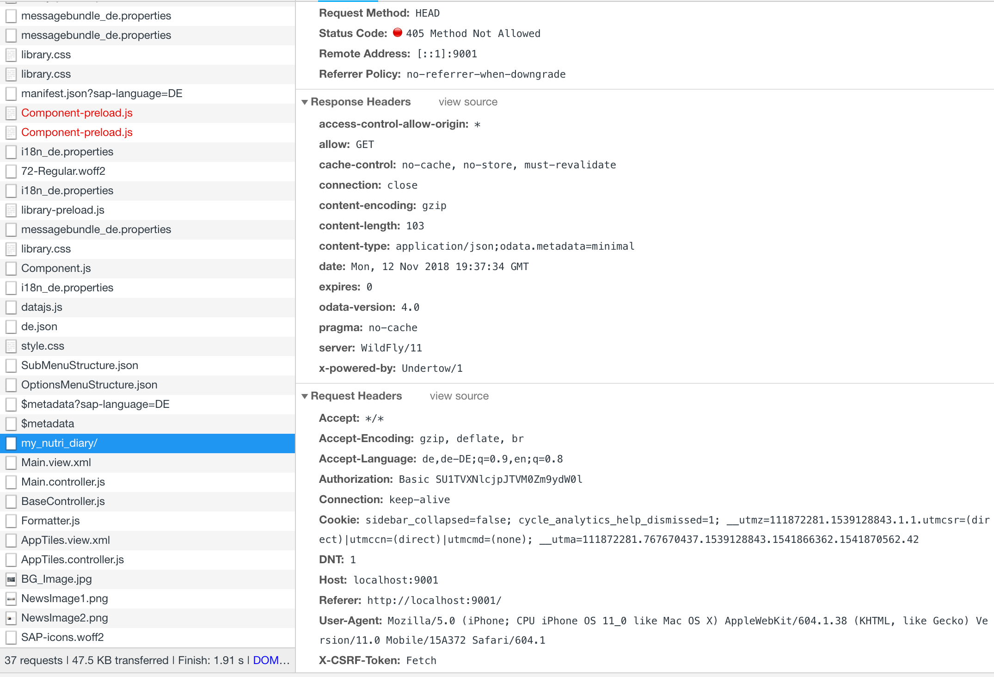Select the NewsImage2.png request
This screenshot has width=994, height=677.
147,618
